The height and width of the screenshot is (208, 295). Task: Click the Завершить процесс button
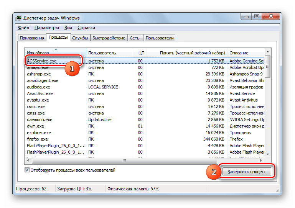[247, 172]
